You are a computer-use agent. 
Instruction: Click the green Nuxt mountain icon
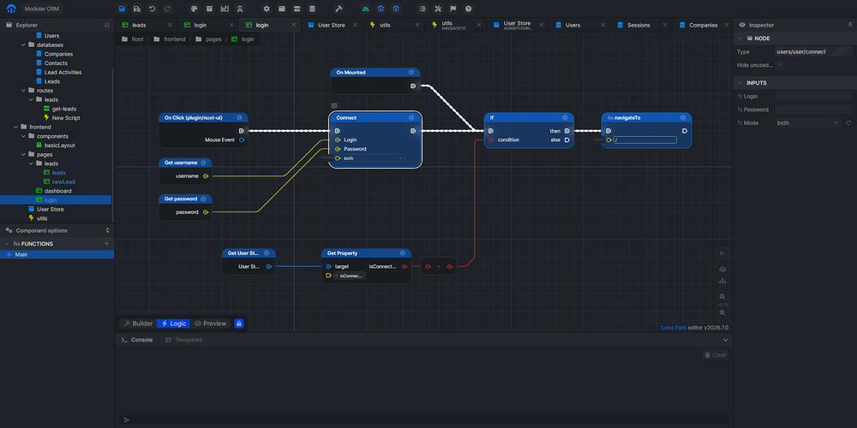(365, 9)
